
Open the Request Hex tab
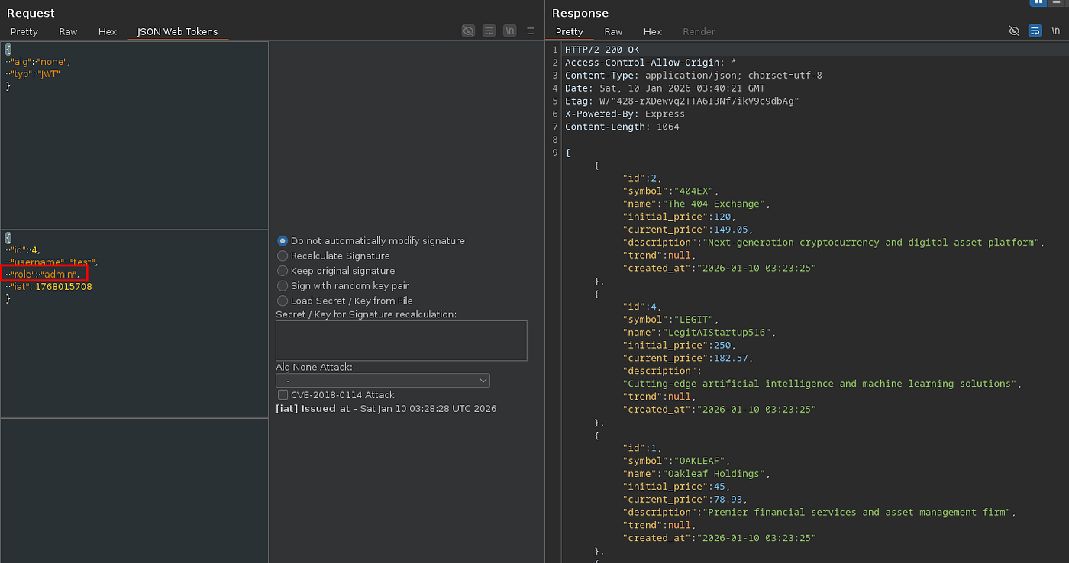pyautogui.click(x=108, y=31)
